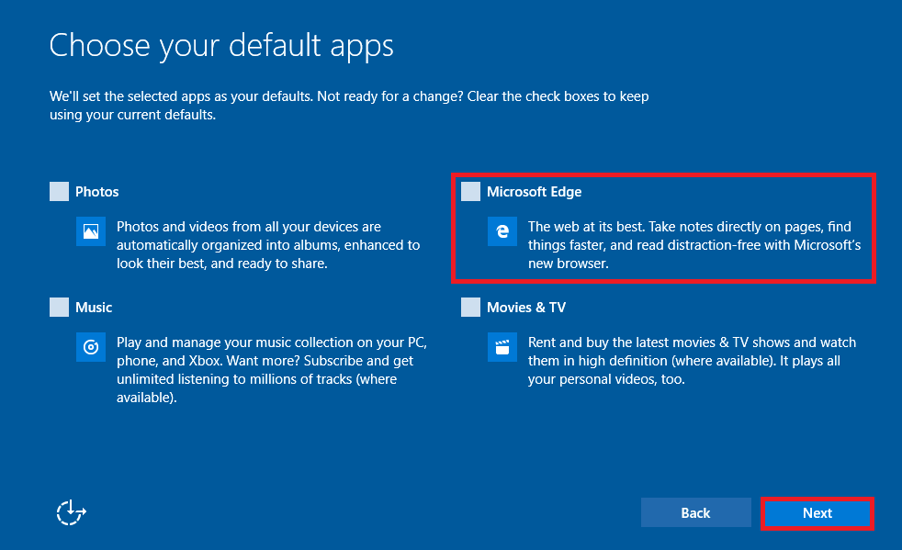
Task: Click the "Photos" label text
Action: coord(97,192)
